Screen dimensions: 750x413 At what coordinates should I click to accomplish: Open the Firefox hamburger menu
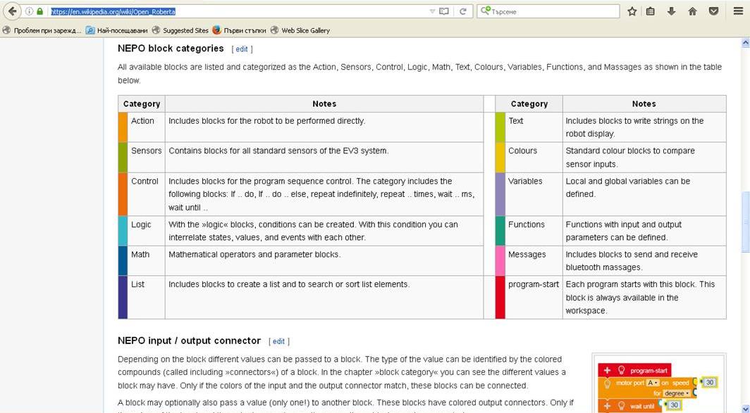(x=737, y=11)
